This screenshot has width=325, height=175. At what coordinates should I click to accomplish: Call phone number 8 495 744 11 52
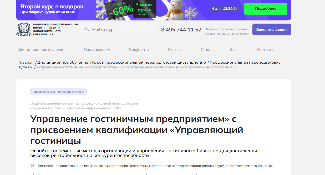(x=181, y=30)
